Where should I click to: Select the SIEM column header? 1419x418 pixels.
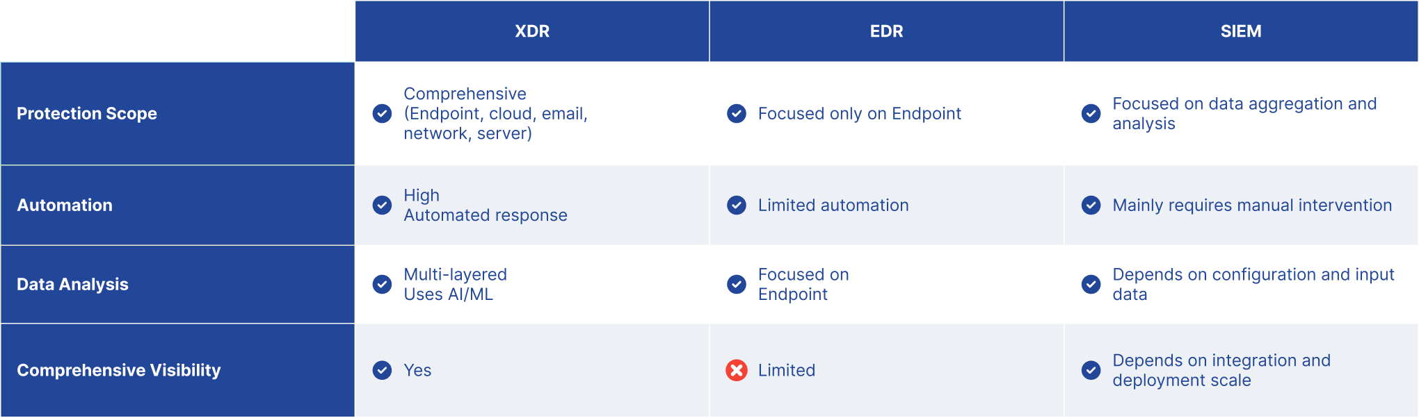pyautogui.click(x=1241, y=31)
